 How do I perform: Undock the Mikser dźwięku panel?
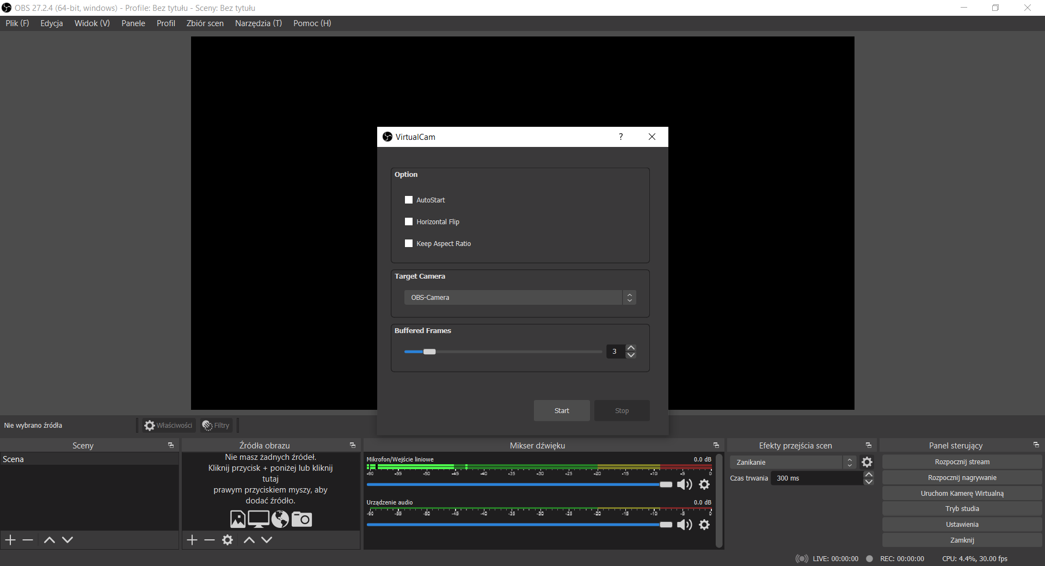coord(716,445)
